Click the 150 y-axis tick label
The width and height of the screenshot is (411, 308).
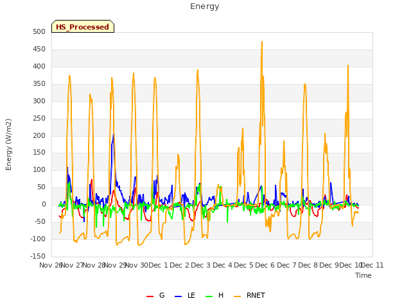coord(39,152)
